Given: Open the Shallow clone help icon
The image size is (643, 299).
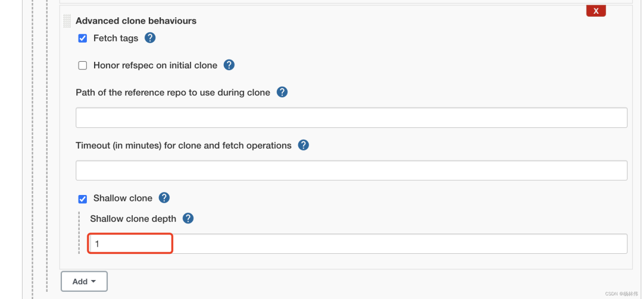Looking at the screenshot, I should click(x=164, y=198).
